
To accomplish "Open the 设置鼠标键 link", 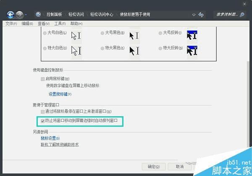I will [60, 94].
